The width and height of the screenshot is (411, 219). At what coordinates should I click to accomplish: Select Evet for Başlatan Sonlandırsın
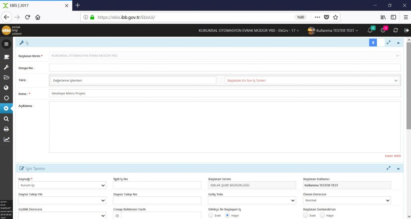click(305, 215)
